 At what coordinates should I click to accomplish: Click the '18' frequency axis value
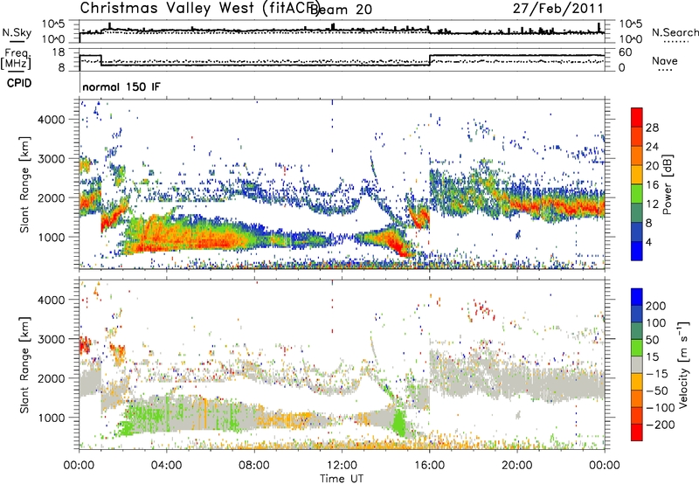coord(59,52)
